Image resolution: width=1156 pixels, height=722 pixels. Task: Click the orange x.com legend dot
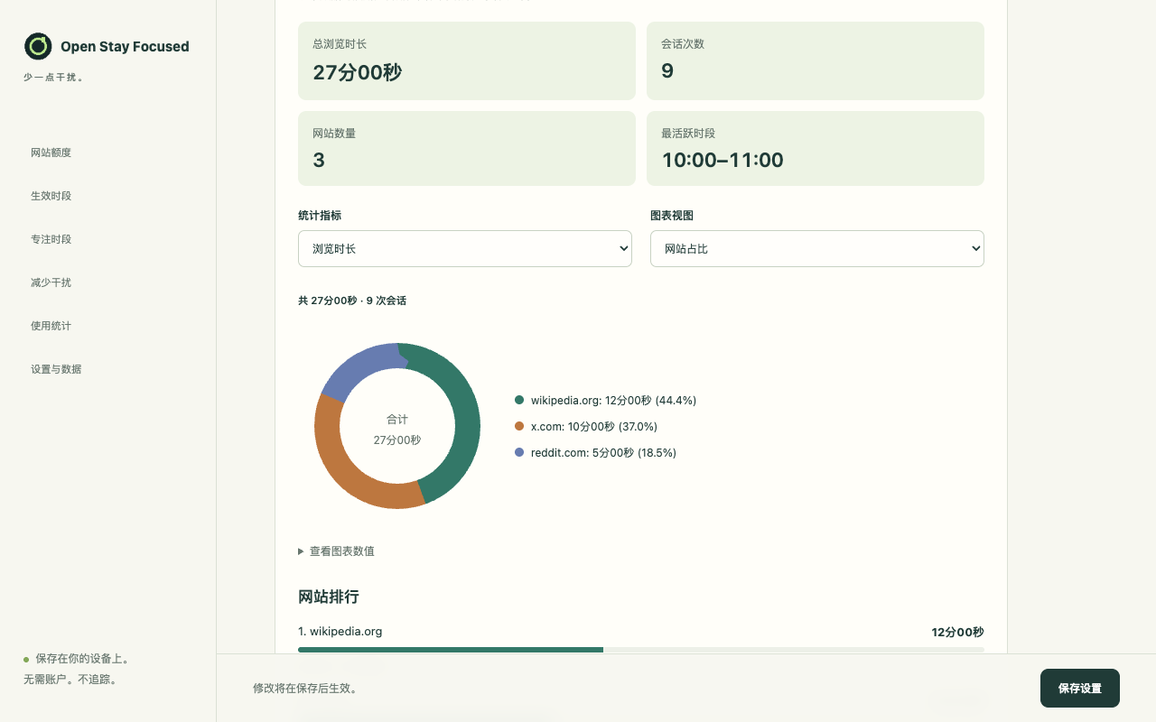[x=519, y=426]
